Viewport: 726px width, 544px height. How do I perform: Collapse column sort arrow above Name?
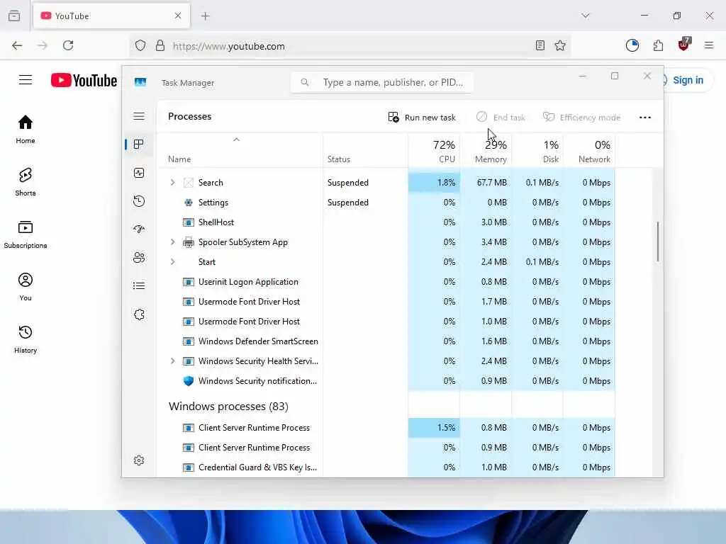[x=236, y=140]
